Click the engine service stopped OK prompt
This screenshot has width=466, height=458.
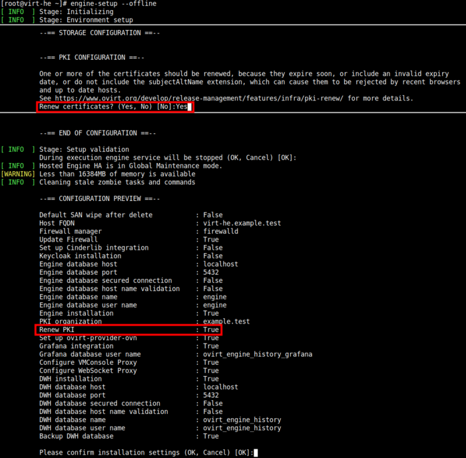pos(167,158)
